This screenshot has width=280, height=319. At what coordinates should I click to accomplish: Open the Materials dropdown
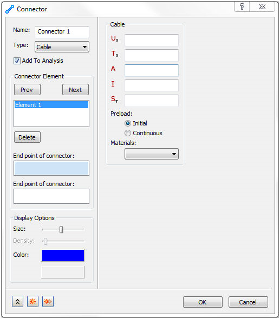point(152,154)
